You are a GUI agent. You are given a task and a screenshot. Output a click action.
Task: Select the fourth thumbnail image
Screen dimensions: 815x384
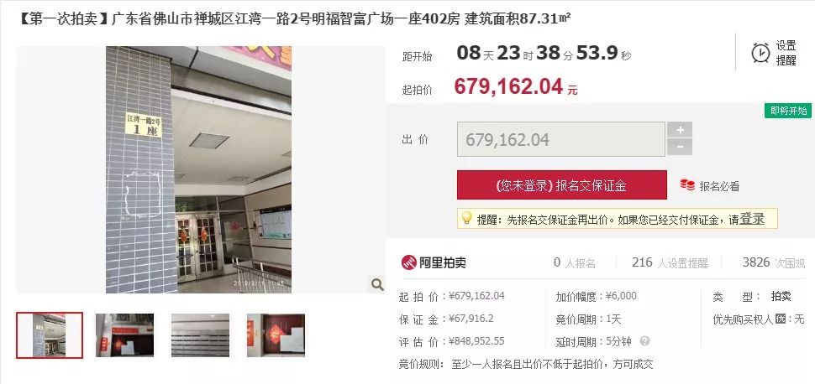276,335
